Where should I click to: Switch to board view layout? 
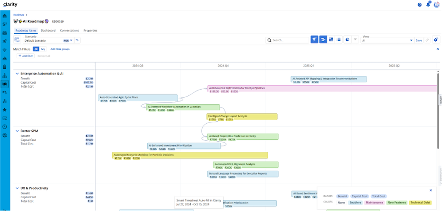tap(331, 40)
